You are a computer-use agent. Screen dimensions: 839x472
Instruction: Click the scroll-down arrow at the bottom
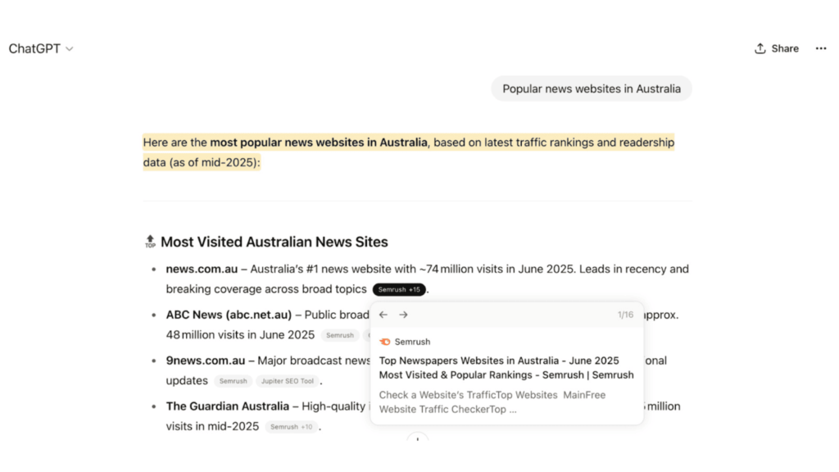coord(418,441)
